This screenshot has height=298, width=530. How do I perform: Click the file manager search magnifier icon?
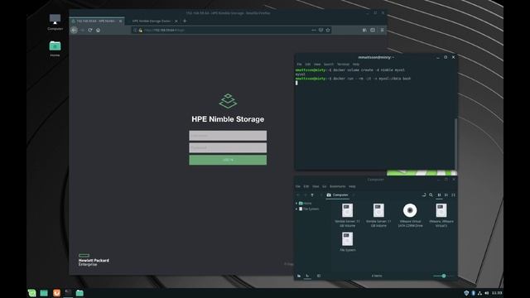[x=431, y=195]
